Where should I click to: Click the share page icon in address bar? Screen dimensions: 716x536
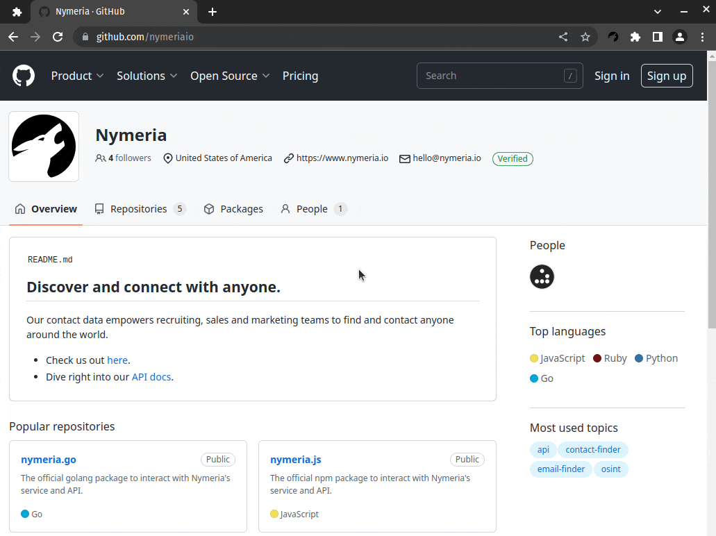(x=563, y=37)
